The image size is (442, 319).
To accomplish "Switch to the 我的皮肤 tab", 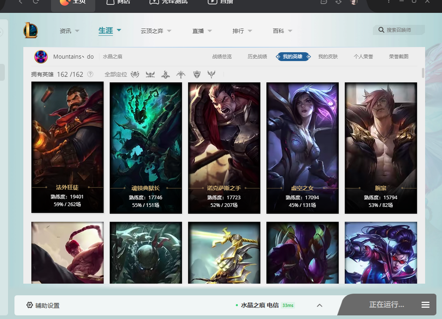I will pos(328,56).
